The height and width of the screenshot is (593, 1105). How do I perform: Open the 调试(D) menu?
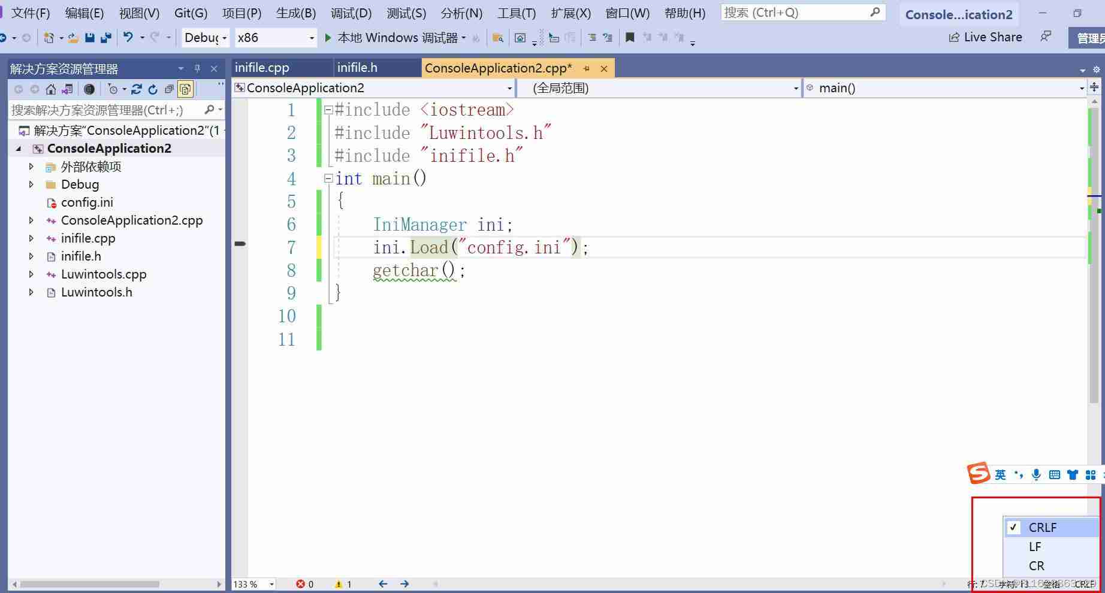[x=351, y=13]
